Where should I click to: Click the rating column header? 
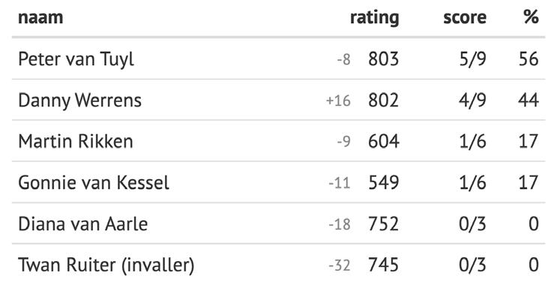coord(374,17)
